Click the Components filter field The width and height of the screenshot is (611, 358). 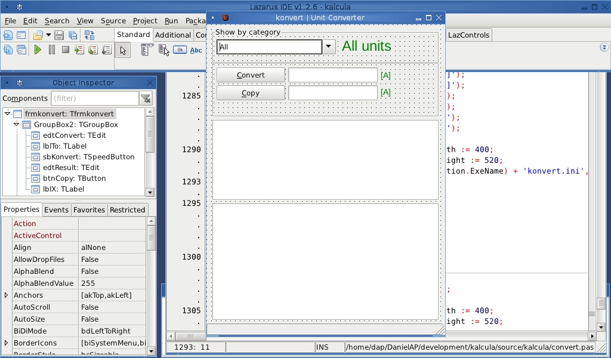(x=95, y=98)
